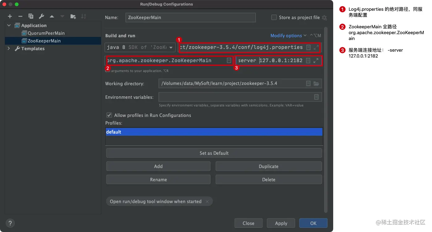Confirm with the OK button
Screen dimensions: 432x232
(313, 223)
